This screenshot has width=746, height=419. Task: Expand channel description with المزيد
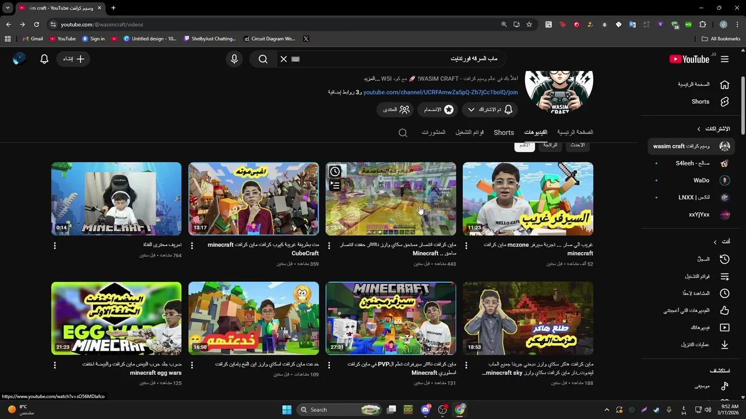click(x=372, y=79)
